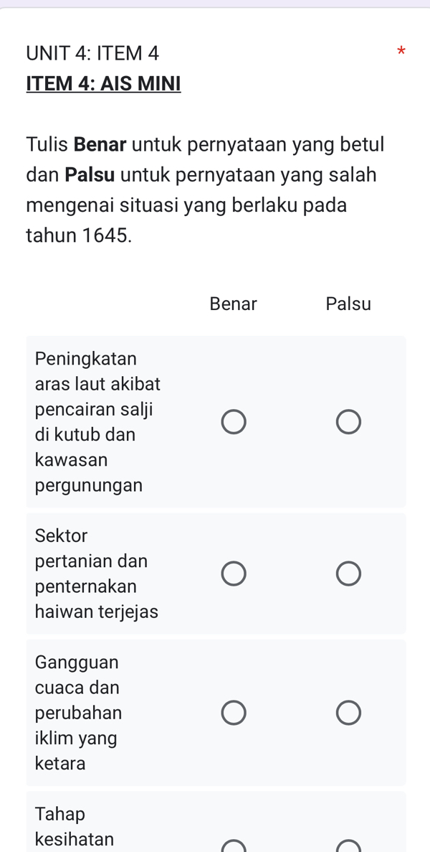Select Benar for the Tahap kesihatan statement

234,847
